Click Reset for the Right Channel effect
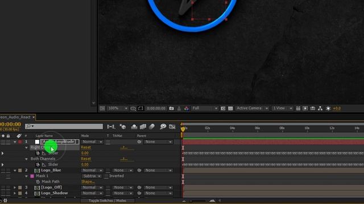The width and height of the screenshot is (364, 204). pyautogui.click(x=86, y=147)
